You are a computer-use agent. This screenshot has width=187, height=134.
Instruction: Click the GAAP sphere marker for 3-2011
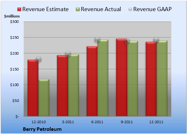click(x=68, y=54)
